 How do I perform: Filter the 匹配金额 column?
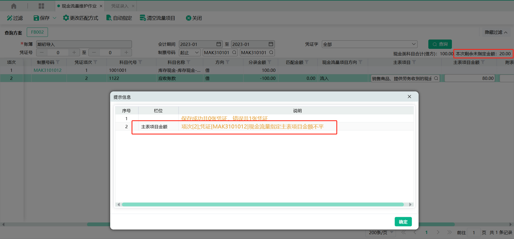pyautogui.click(x=307, y=62)
